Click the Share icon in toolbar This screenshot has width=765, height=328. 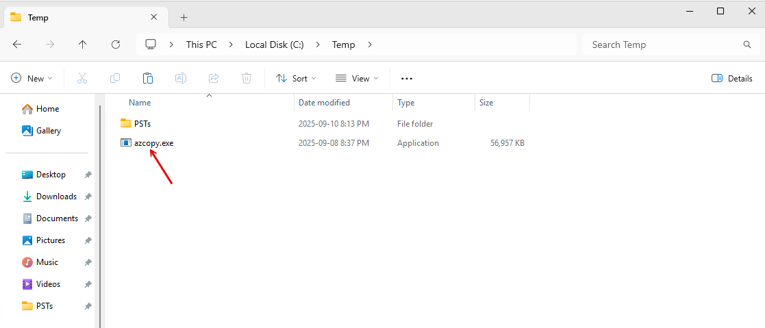[x=214, y=78]
